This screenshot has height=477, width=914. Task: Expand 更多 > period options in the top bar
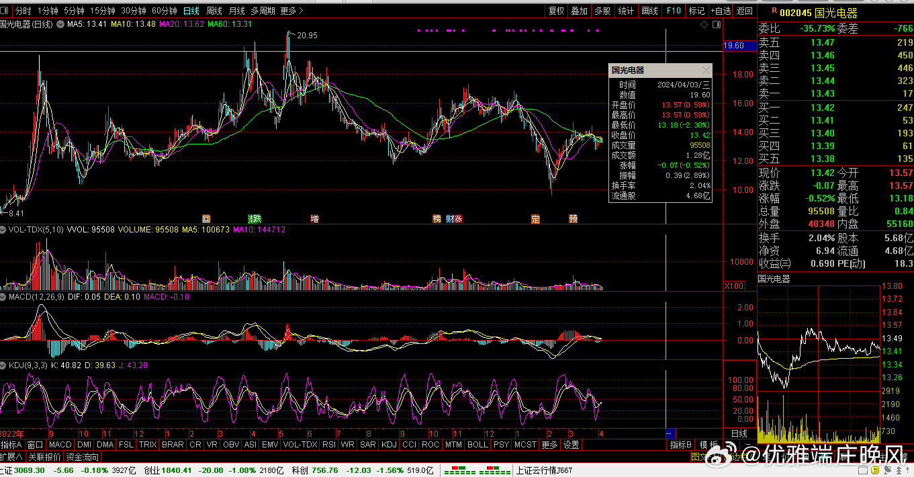pyautogui.click(x=291, y=11)
